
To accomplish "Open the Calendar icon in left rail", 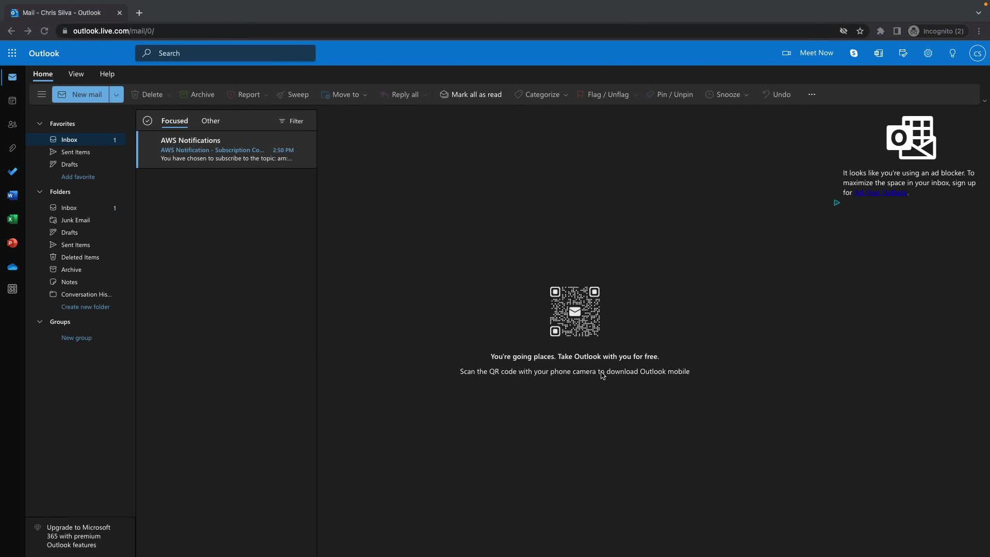I will pos(12,101).
